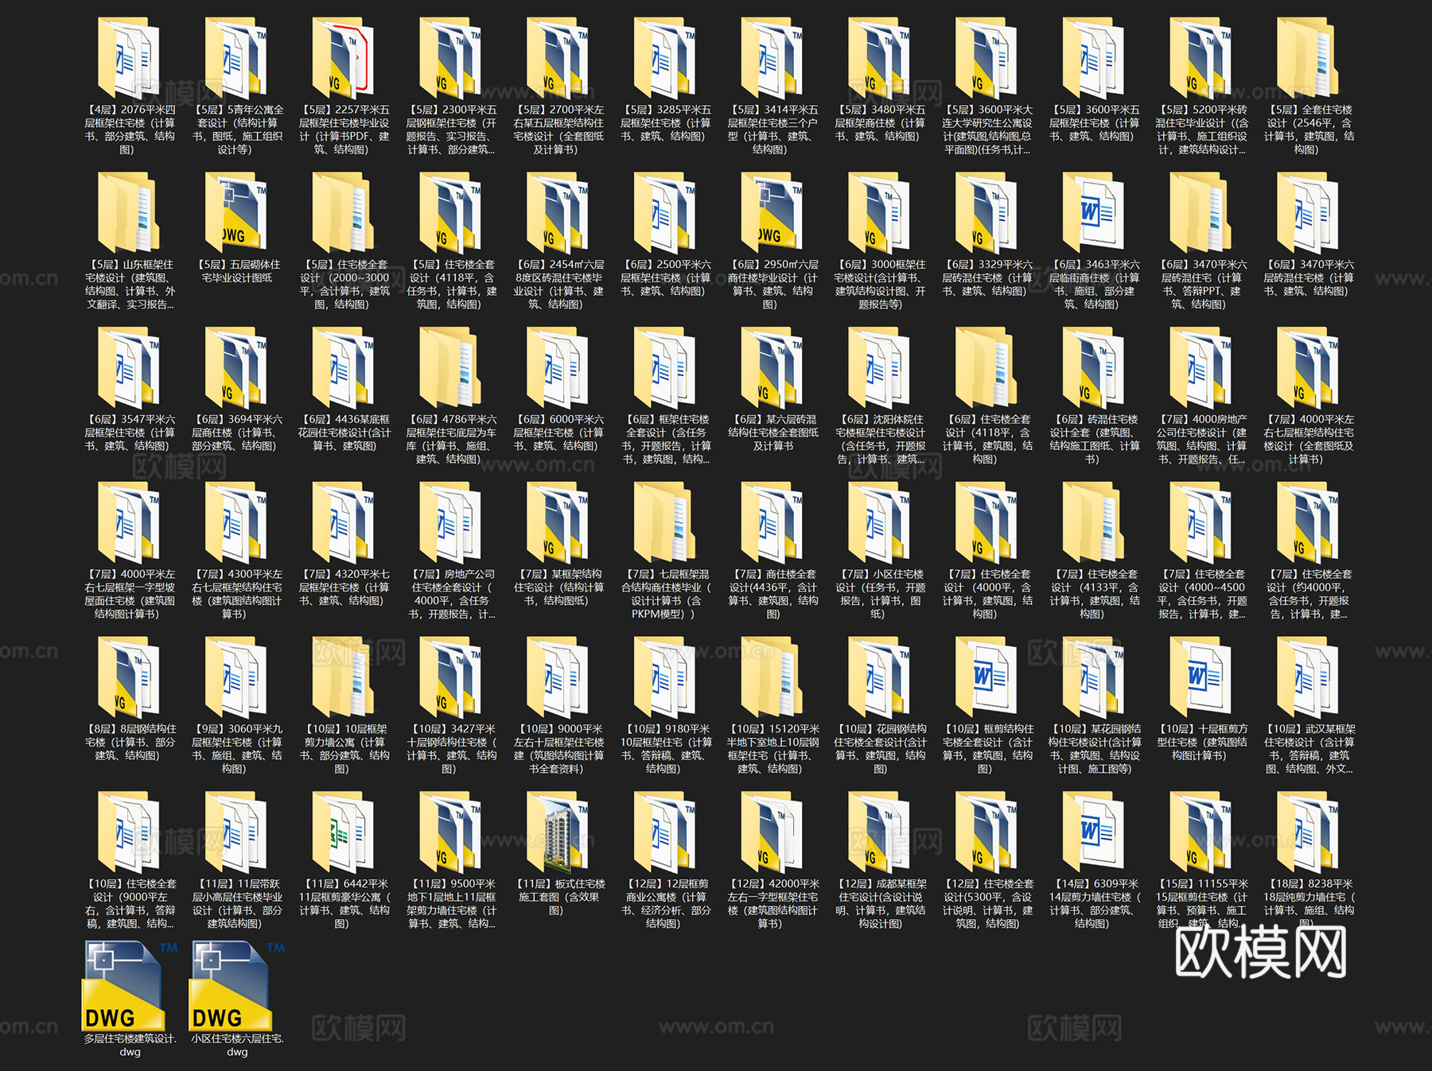Click the label 【6层】2500平米六层框架住宅楼
Viewport: 1432px width, 1071px height.
point(665,277)
